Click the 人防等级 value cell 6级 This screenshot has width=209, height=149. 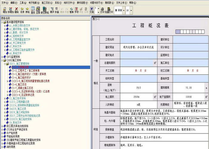coord(139,105)
